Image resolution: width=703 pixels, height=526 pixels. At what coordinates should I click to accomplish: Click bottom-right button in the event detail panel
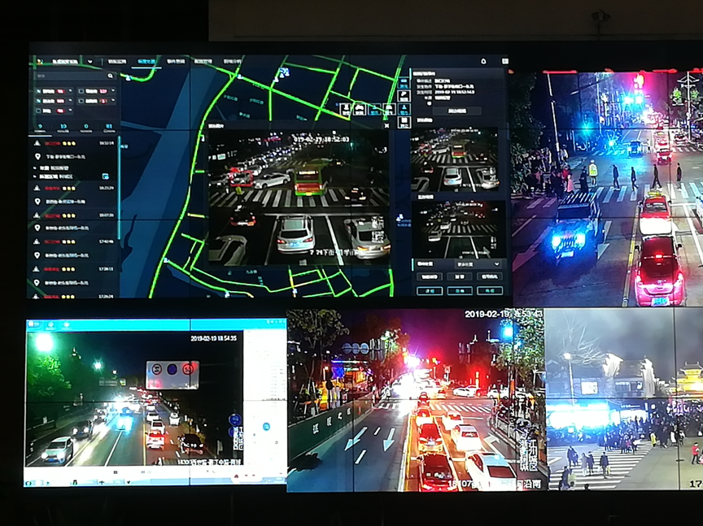490,290
